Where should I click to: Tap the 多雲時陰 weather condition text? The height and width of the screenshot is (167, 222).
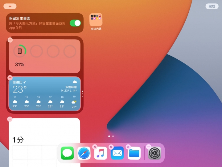tap(71, 87)
